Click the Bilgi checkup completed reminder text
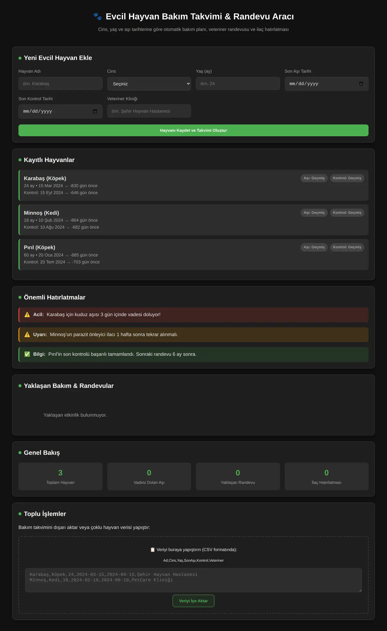This screenshot has width=387, height=631. (122, 354)
